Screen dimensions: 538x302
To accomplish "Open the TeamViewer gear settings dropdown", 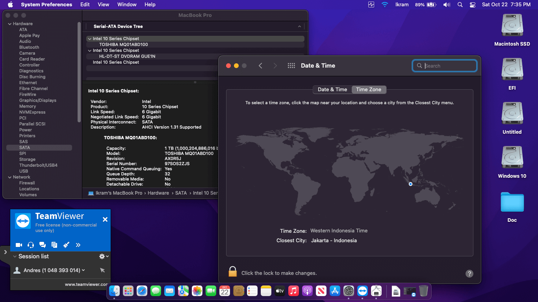I will [x=104, y=256].
